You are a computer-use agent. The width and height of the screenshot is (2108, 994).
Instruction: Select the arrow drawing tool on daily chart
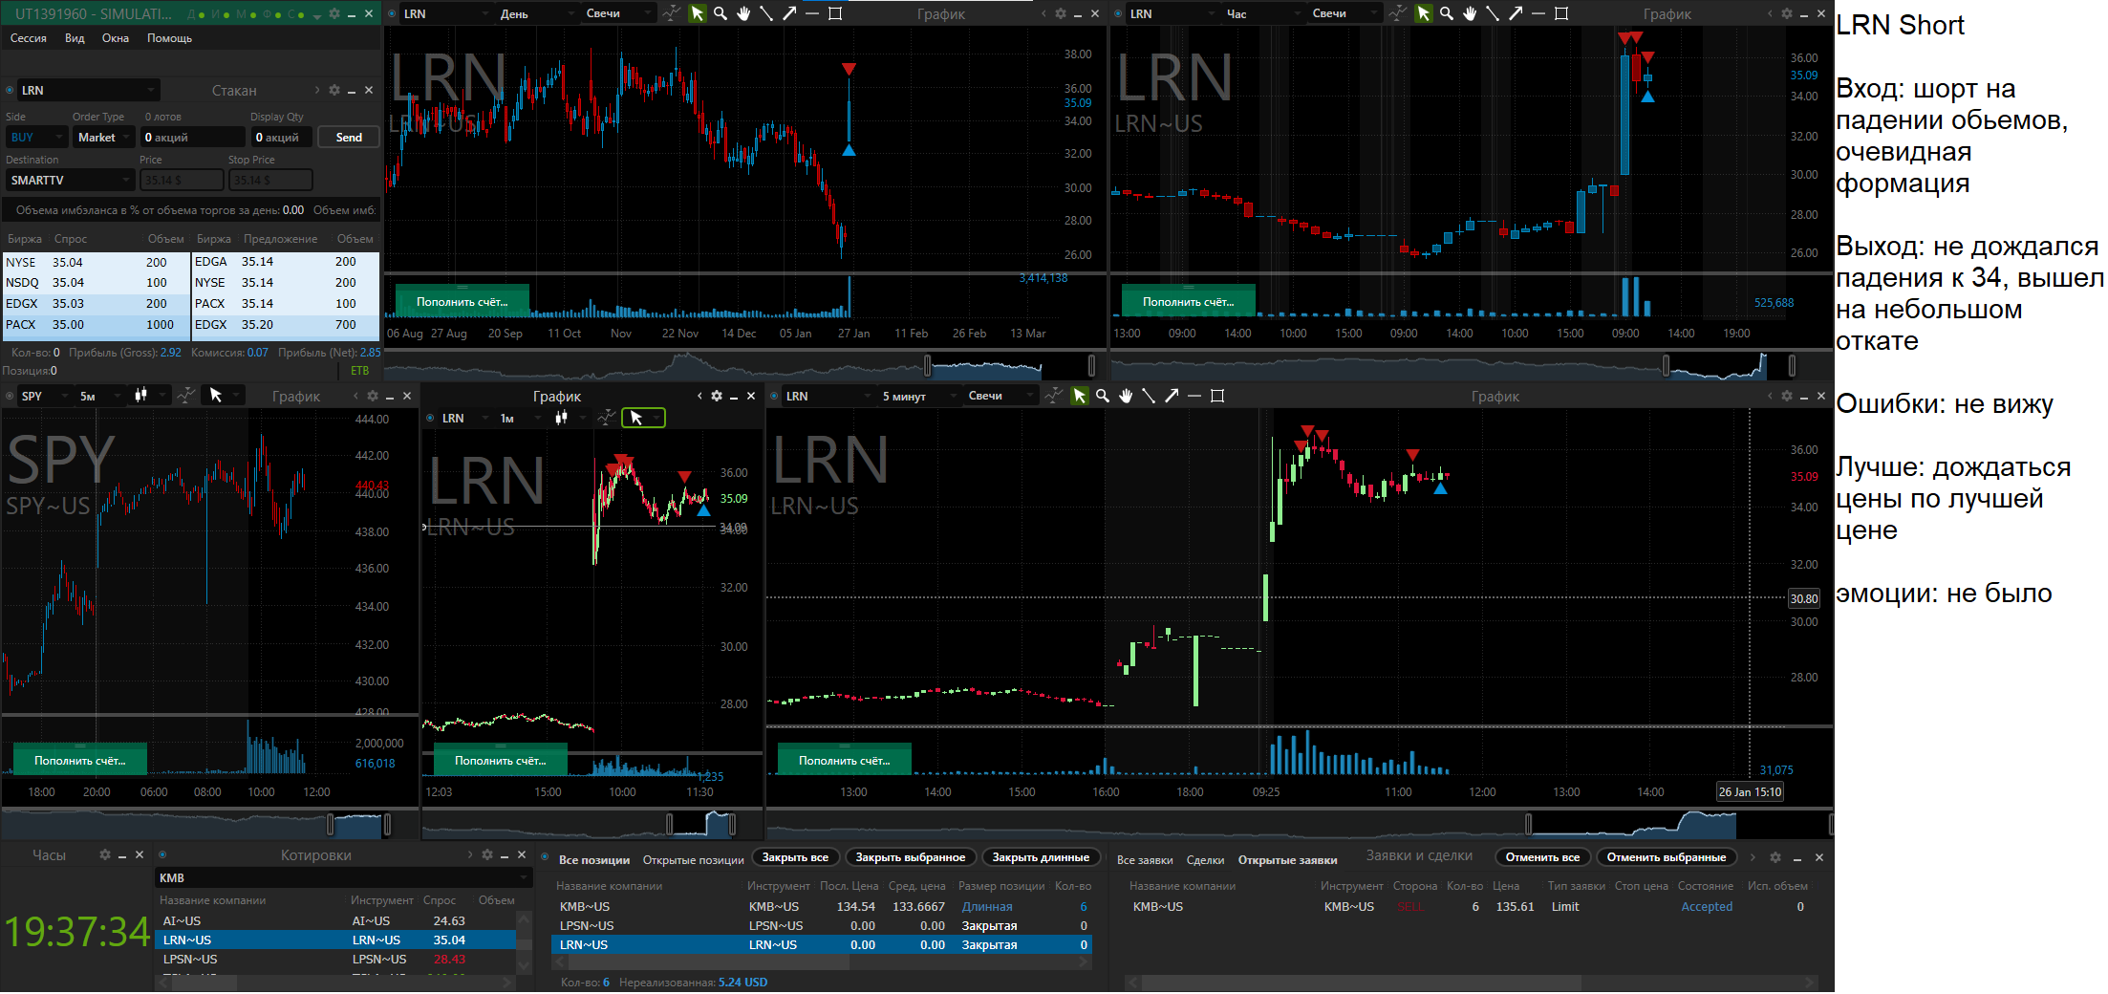tap(789, 13)
